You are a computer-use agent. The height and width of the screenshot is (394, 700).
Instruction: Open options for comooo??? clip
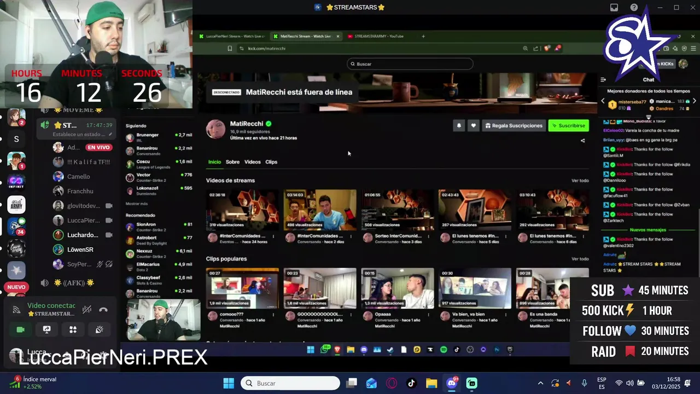tap(273, 315)
